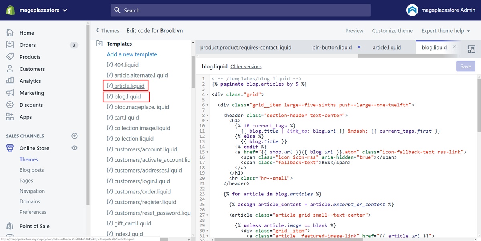Open article.liquid template file
This screenshot has height=241, width=481.
pyautogui.click(x=125, y=86)
